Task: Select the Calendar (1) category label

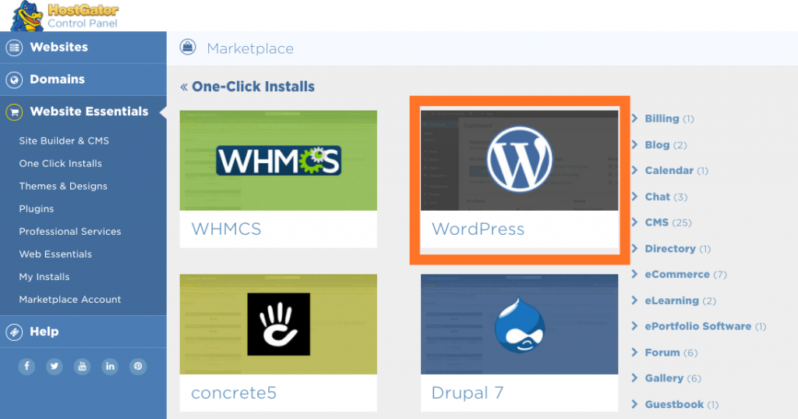Action: pyautogui.click(x=676, y=171)
